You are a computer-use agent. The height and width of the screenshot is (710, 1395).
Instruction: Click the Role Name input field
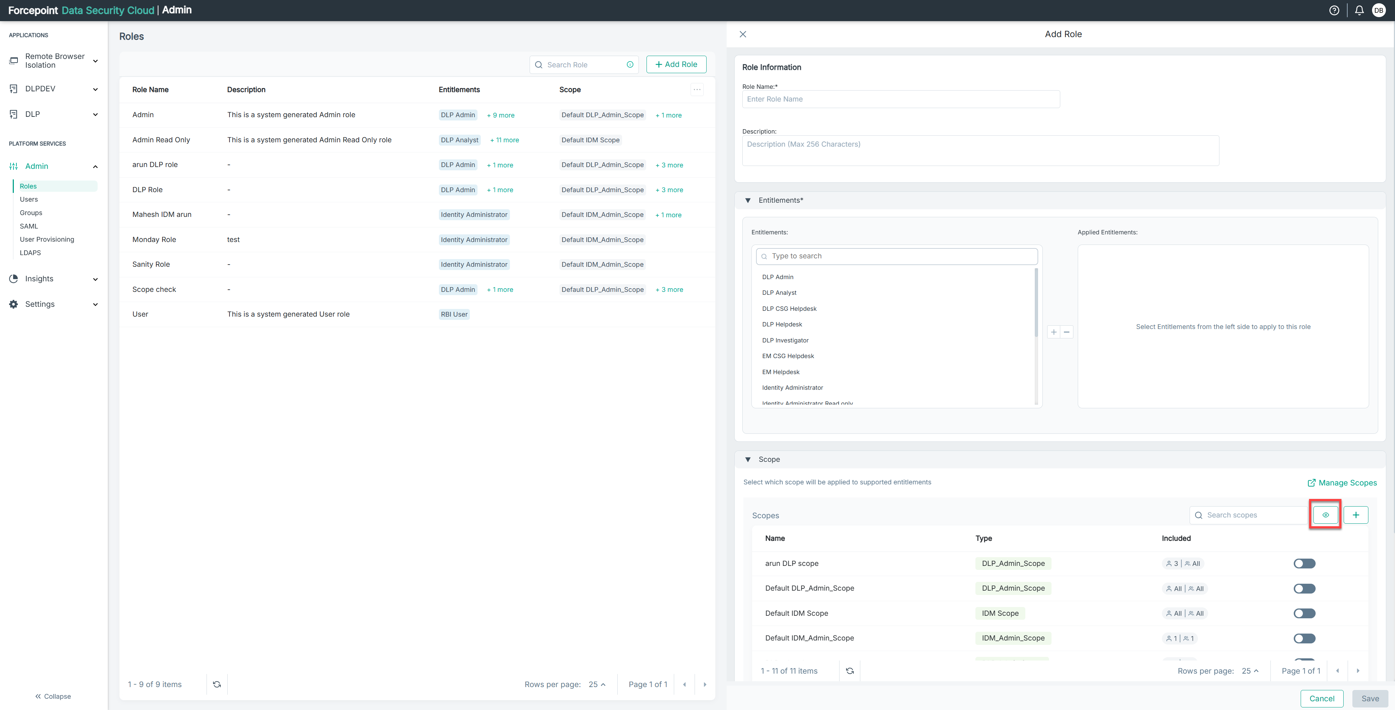(x=900, y=99)
